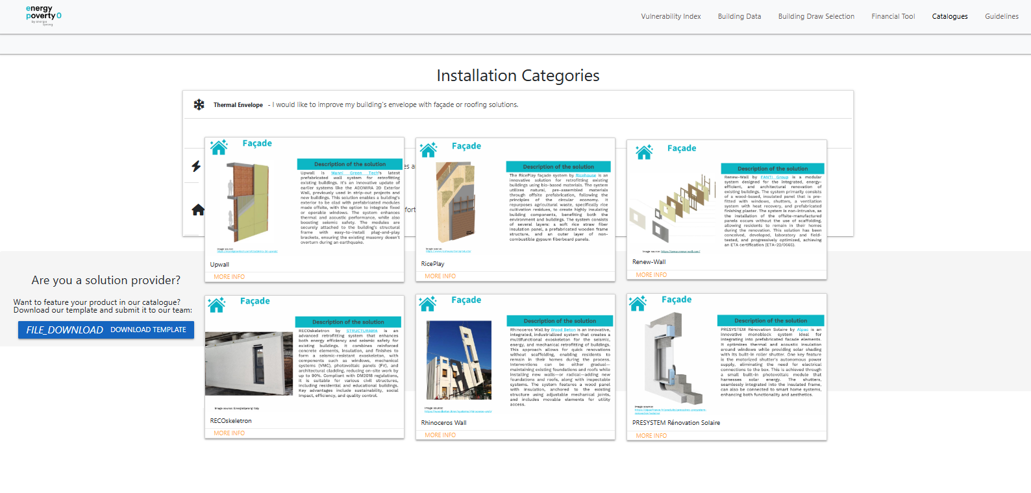Follow the Ricehouse link in RicePlay description
This screenshot has height=493, width=1031.
[x=586, y=175]
